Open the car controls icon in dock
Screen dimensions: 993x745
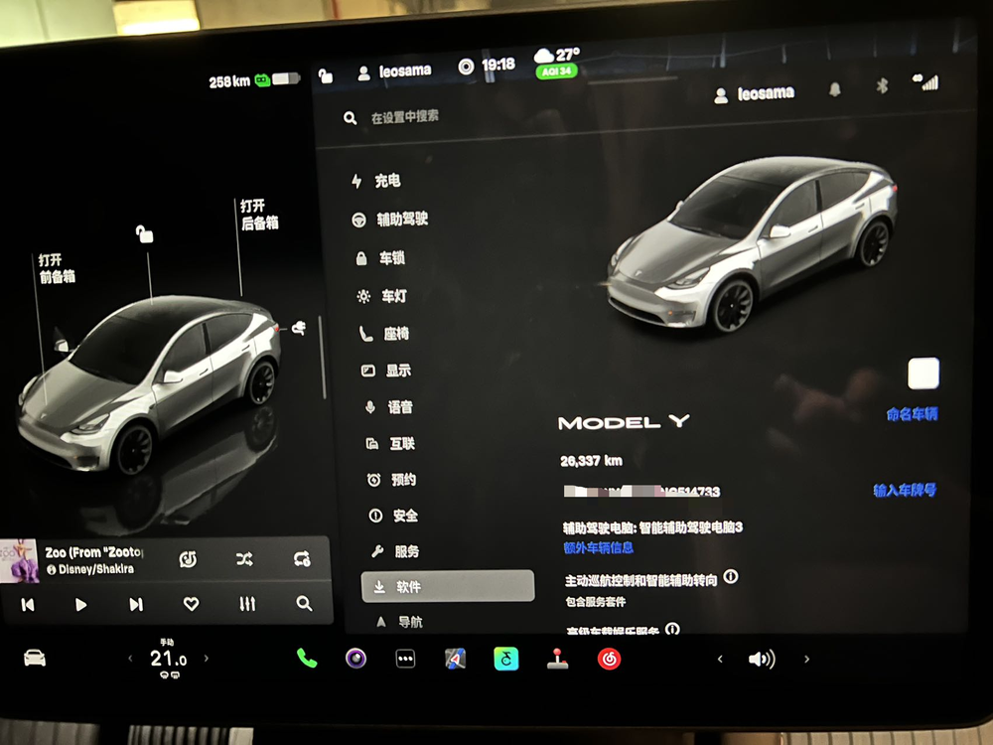point(35,659)
